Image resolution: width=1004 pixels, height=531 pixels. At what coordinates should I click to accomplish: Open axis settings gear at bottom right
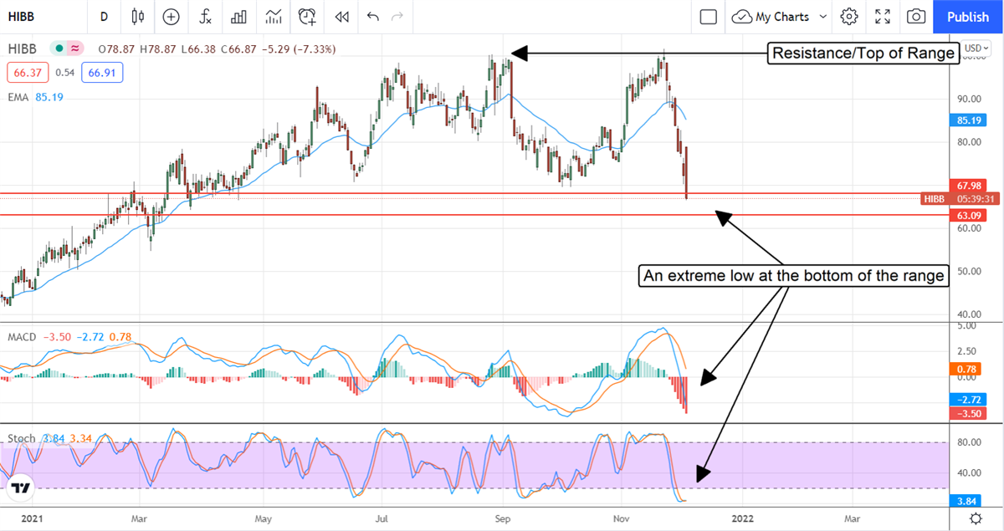[976, 518]
